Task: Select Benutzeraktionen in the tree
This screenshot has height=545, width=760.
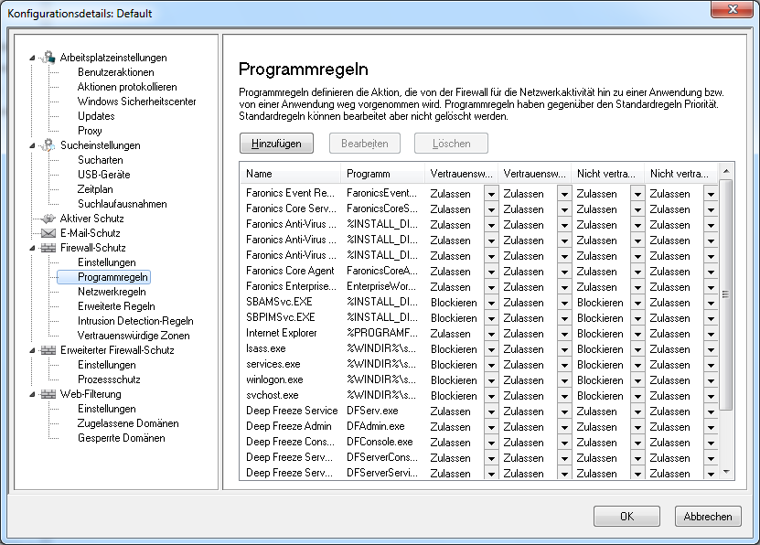Action: tap(116, 72)
